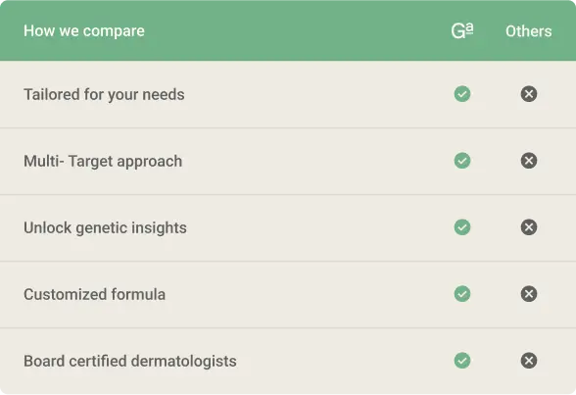
Task: Click gray X for Customized formula
Action: 529,294
